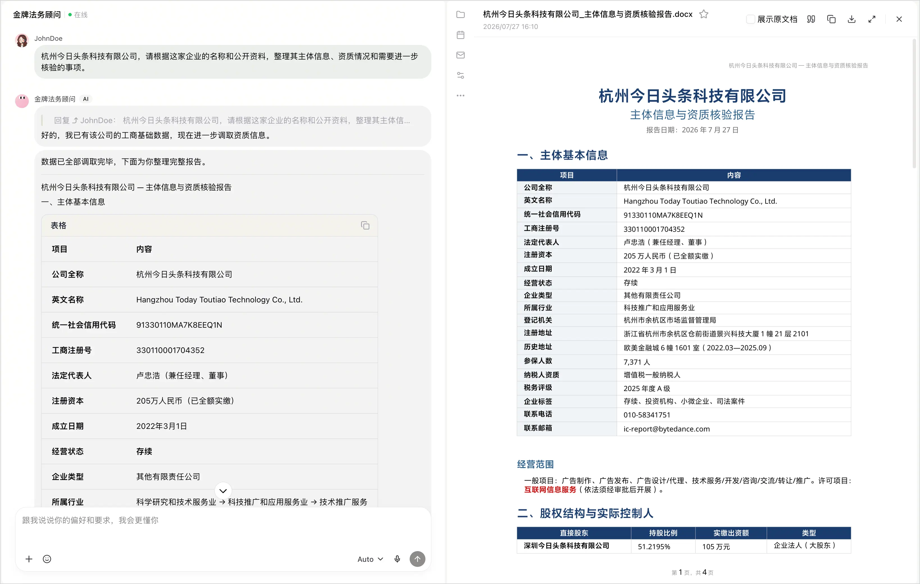Click the scroll-down chevron in the chat
Screen dimensions: 920x584
click(223, 490)
